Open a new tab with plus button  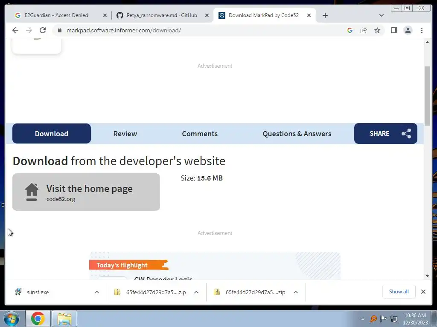click(x=325, y=15)
